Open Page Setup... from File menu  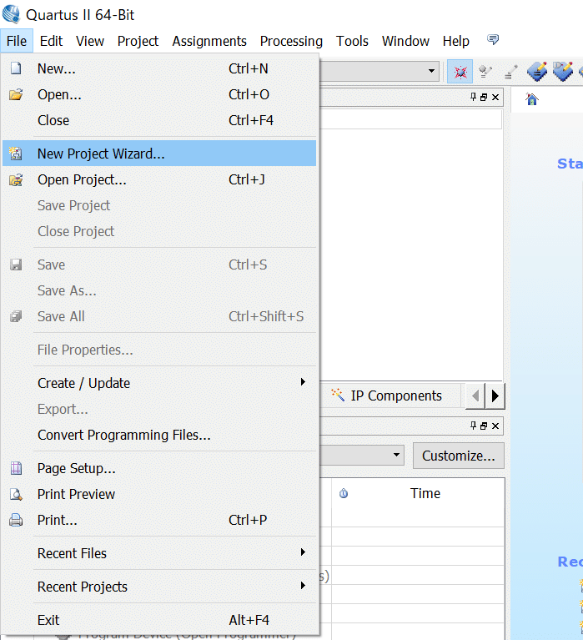pos(159,468)
